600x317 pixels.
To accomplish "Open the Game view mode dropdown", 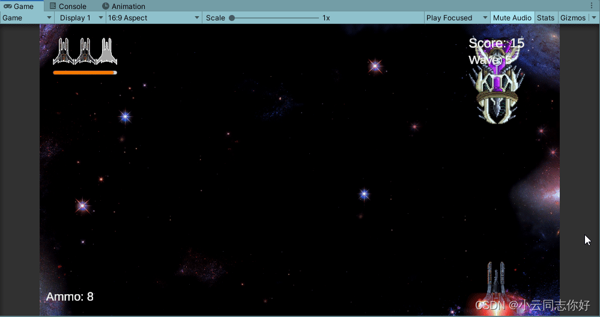I will click(27, 17).
